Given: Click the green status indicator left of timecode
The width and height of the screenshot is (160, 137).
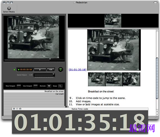Looking at the screenshot, I should 14,70.
